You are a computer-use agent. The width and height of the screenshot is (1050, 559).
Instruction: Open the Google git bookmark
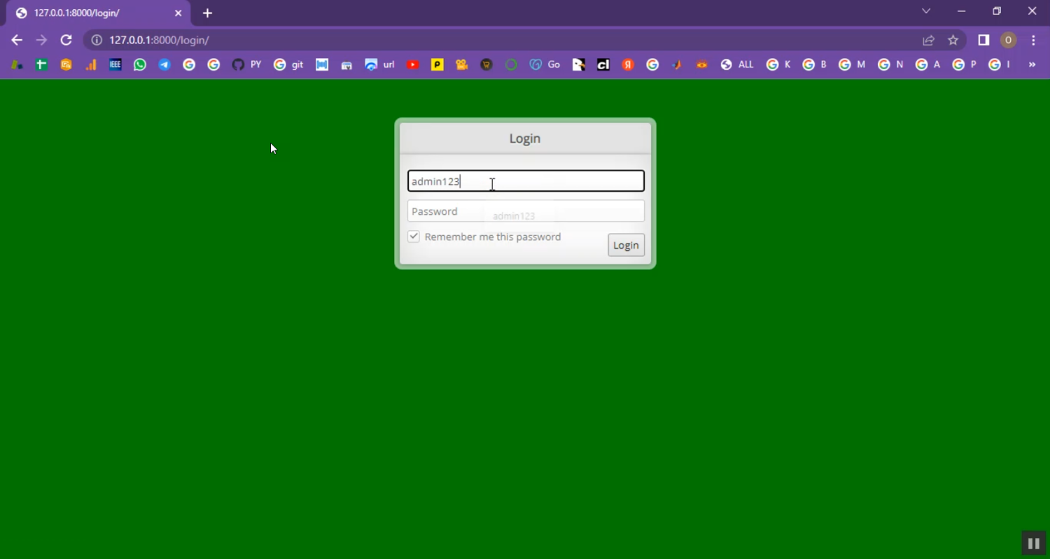288,64
